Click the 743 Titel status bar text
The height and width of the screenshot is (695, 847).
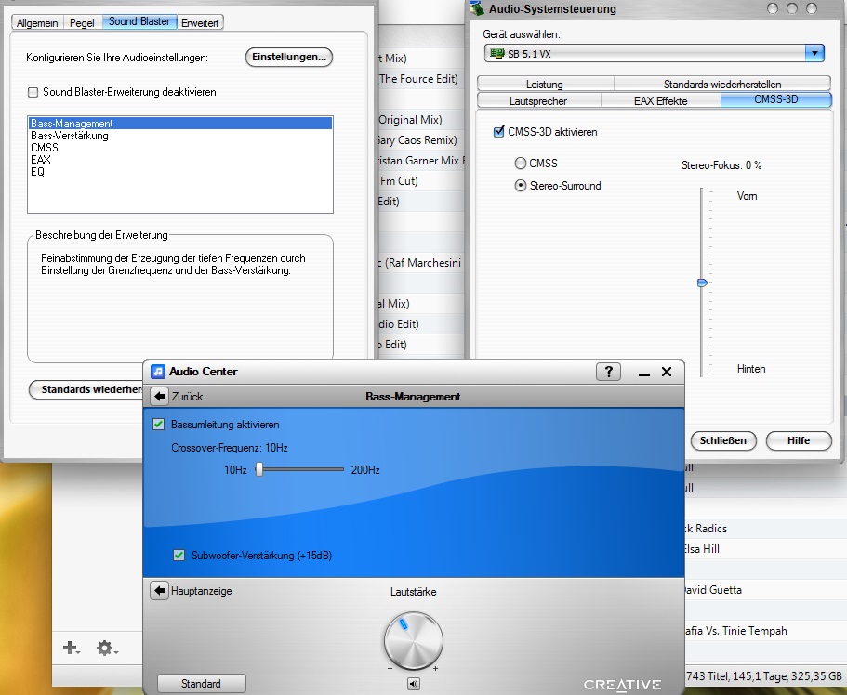[x=764, y=676]
